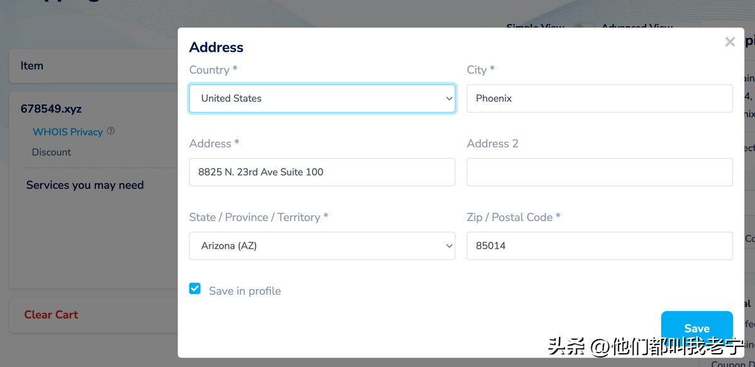Open the Country dropdown
Screen dimensions: 755x367
[x=322, y=99]
